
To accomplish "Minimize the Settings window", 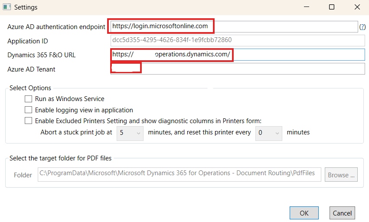I will click(307, 7).
